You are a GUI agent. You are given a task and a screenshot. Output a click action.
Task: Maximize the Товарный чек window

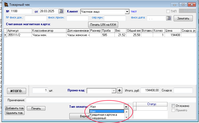click(x=183, y=4)
